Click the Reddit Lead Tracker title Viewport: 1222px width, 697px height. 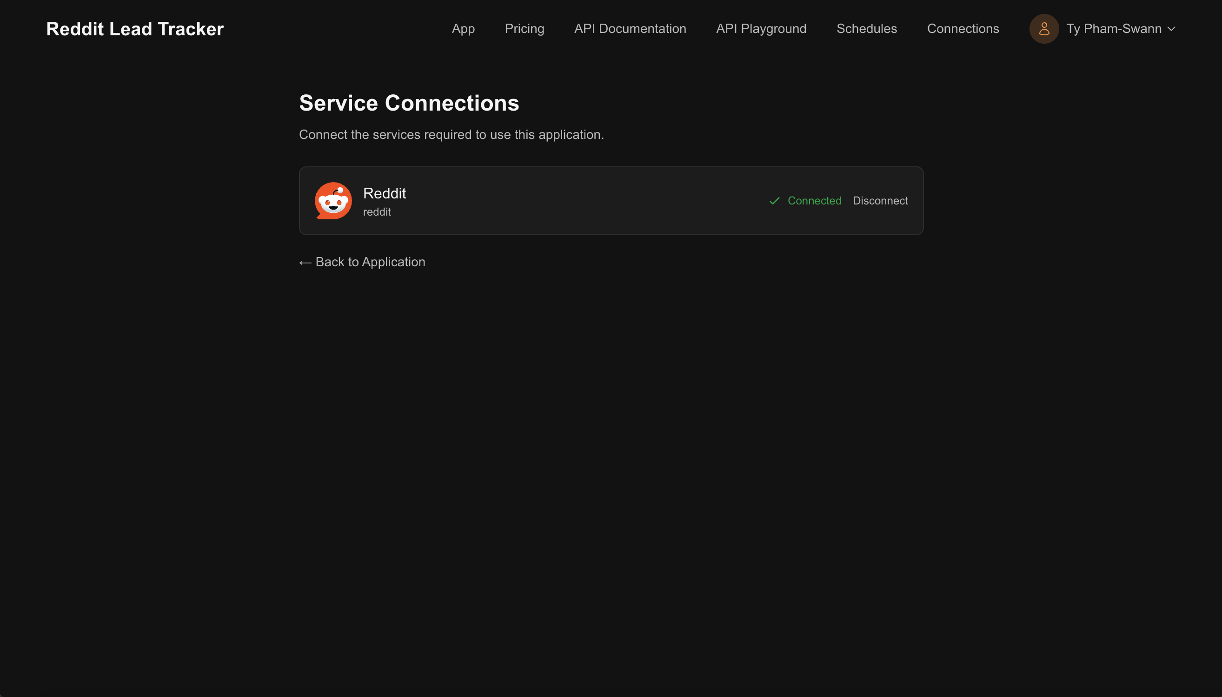point(134,29)
